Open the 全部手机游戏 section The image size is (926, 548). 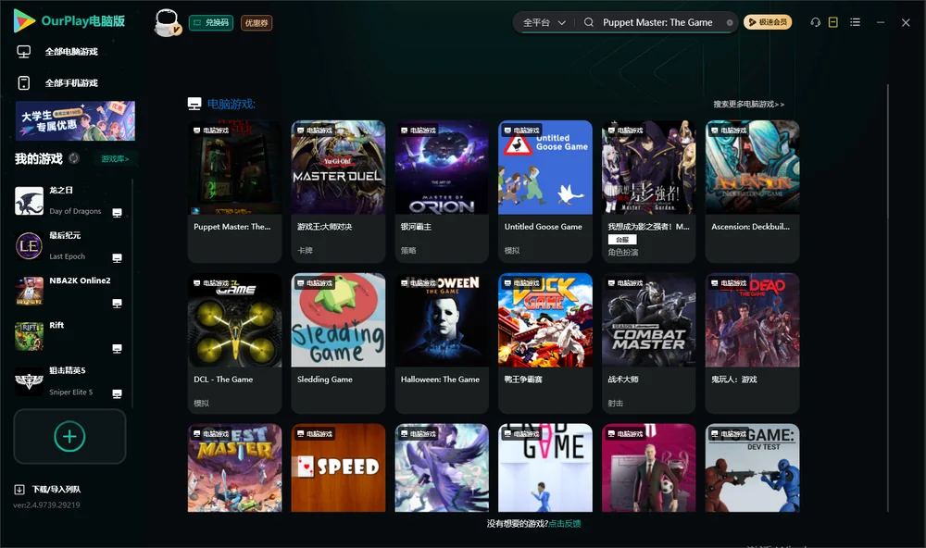71,83
